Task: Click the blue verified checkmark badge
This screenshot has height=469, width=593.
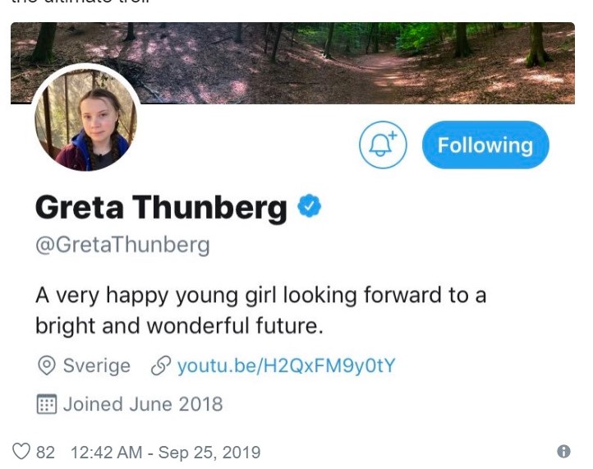Action: 309,206
